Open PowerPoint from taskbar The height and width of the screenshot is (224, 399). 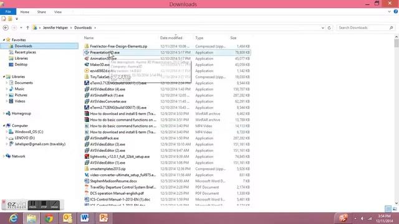click(x=103, y=218)
